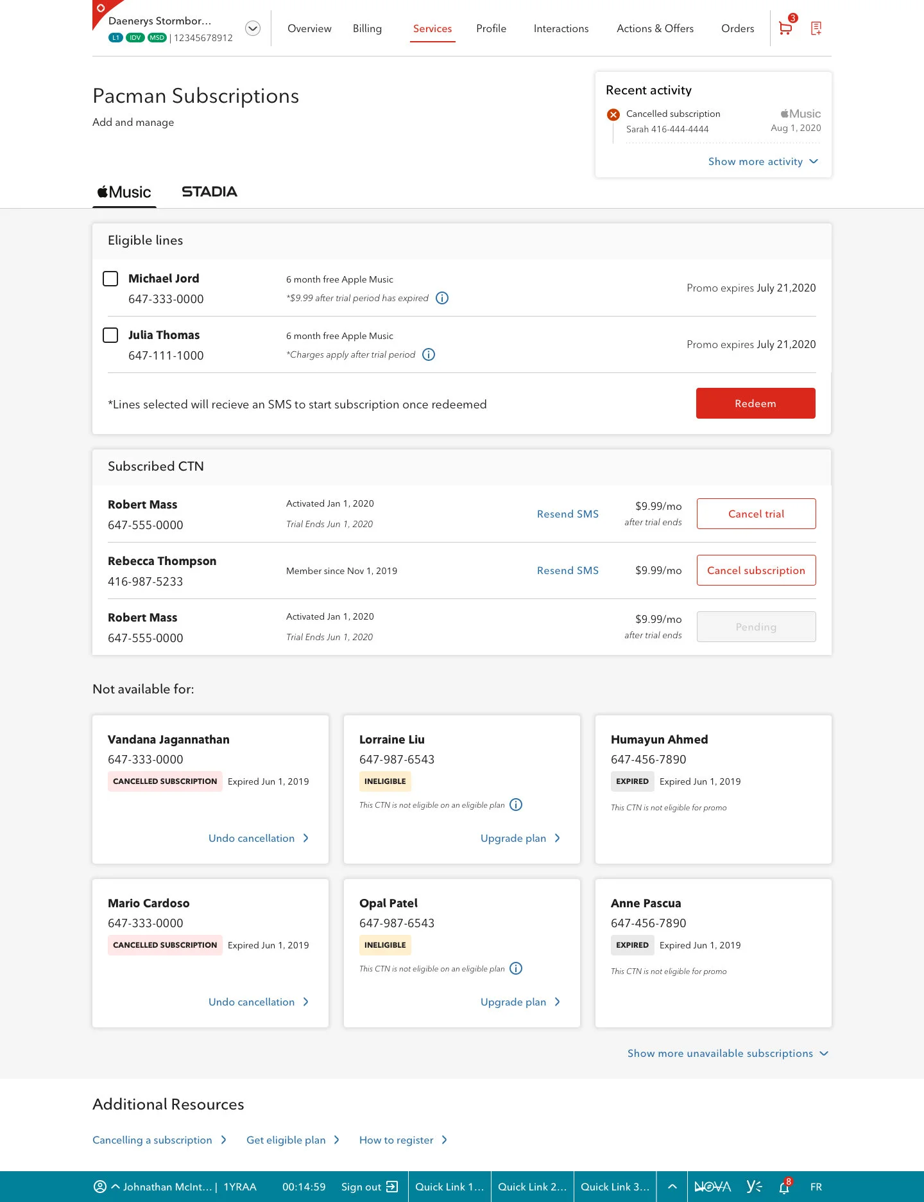Expand Show more activity

pyautogui.click(x=763, y=162)
